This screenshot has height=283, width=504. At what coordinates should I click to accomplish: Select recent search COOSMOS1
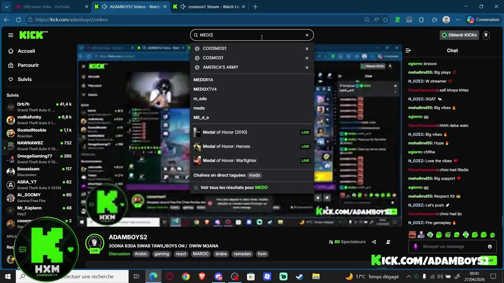tap(215, 48)
